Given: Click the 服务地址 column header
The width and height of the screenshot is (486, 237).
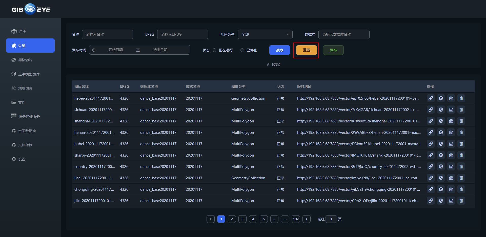Looking at the screenshot, I should pyautogui.click(x=304, y=87).
